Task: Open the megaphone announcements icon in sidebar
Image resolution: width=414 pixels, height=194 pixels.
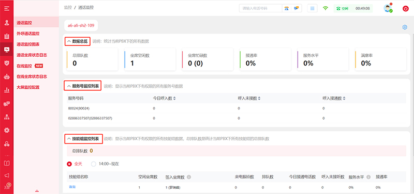Action: click(7, 175)
